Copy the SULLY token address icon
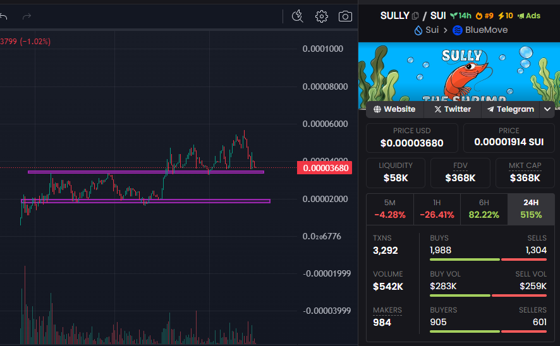The height and width of the screenshot is (346, 560). (x=415, y=16)
